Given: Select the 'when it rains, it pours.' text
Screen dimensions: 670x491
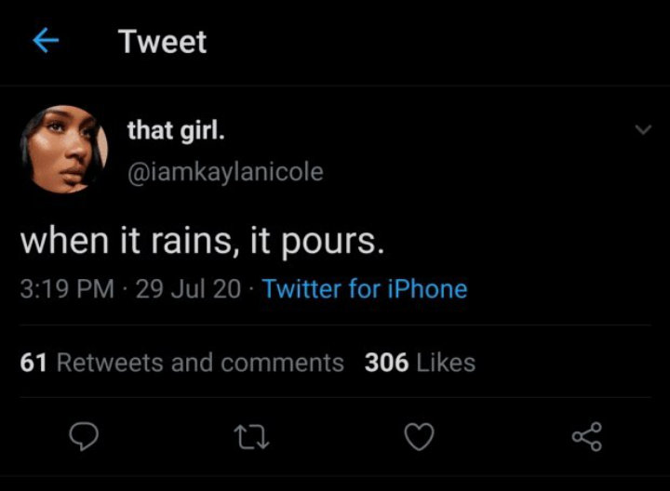Looking at the screenshot, I should click(x=202, y=241).
